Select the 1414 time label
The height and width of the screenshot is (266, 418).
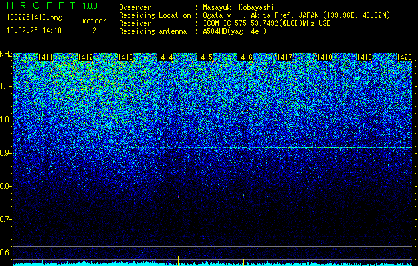coord(165,57)
